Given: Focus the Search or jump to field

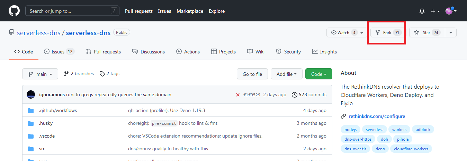Looking at the screenshot, I should tap(72, 11).
